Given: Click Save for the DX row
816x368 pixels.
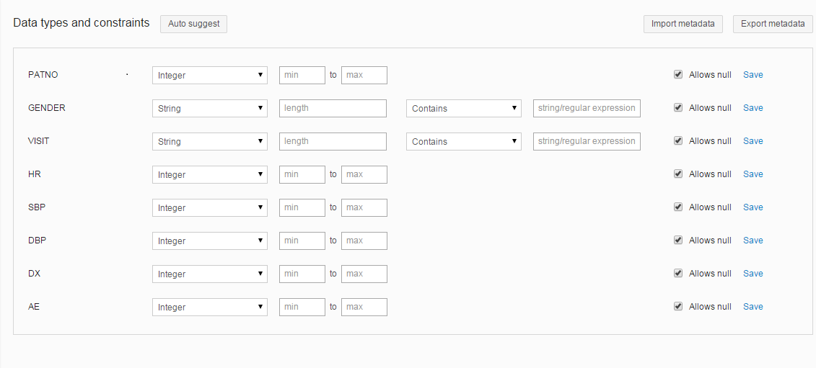Looking at the screenshot, I should click(753, 274).
